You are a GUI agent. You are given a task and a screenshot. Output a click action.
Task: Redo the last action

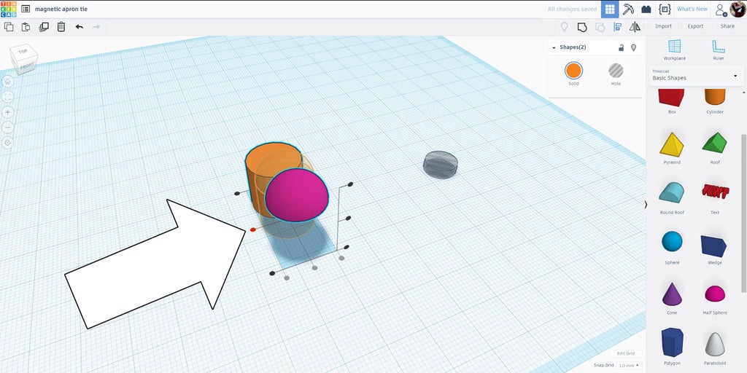[96, 27]
